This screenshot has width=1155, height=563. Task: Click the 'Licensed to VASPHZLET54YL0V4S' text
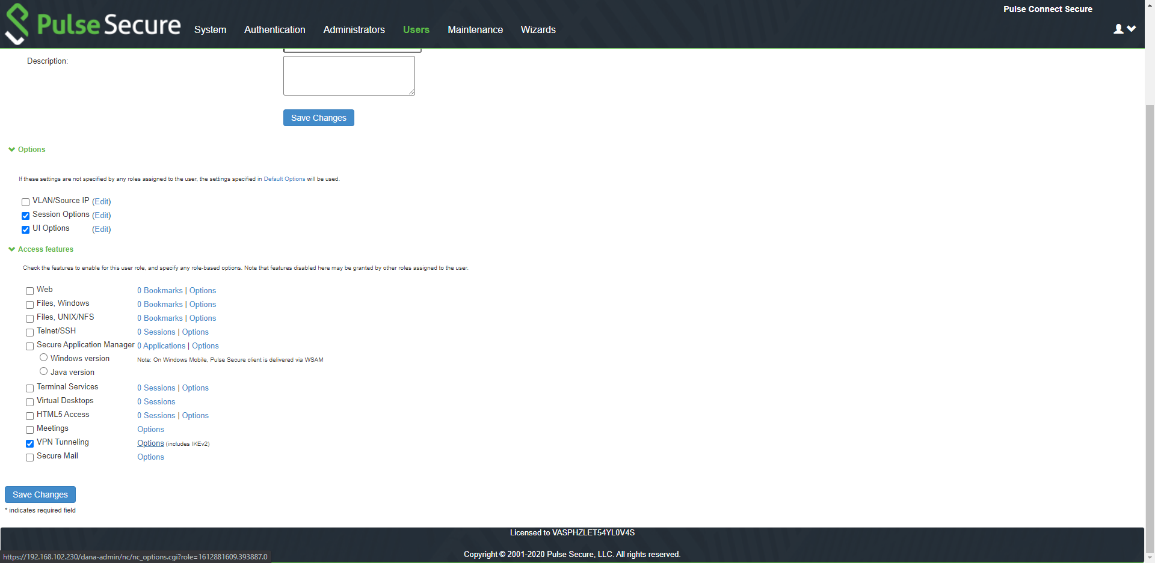pos(572,533)
